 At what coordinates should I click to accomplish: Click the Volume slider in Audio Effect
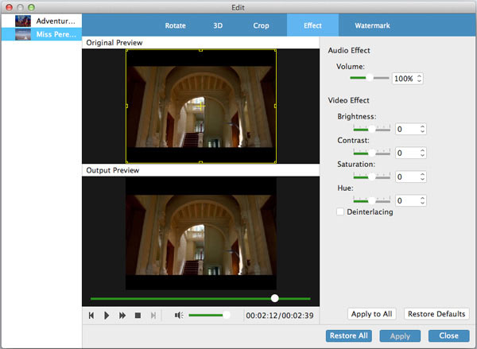370,78
